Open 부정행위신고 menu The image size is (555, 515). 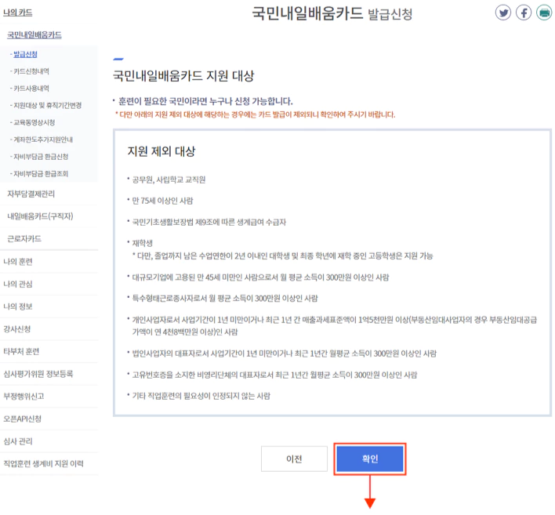[24, 396]
